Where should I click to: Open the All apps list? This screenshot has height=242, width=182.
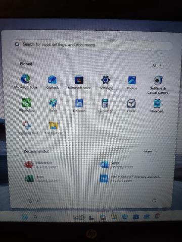click(157, 66)
